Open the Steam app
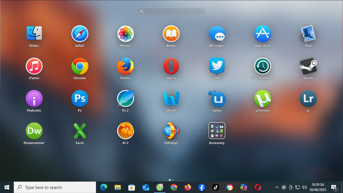This screenshot has width=343, height=193. 308,66
